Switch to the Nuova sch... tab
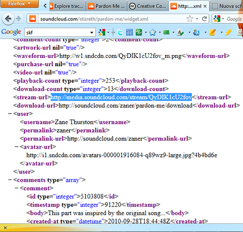The width and height of the screenshot is (243, 232). click(226, 6)
